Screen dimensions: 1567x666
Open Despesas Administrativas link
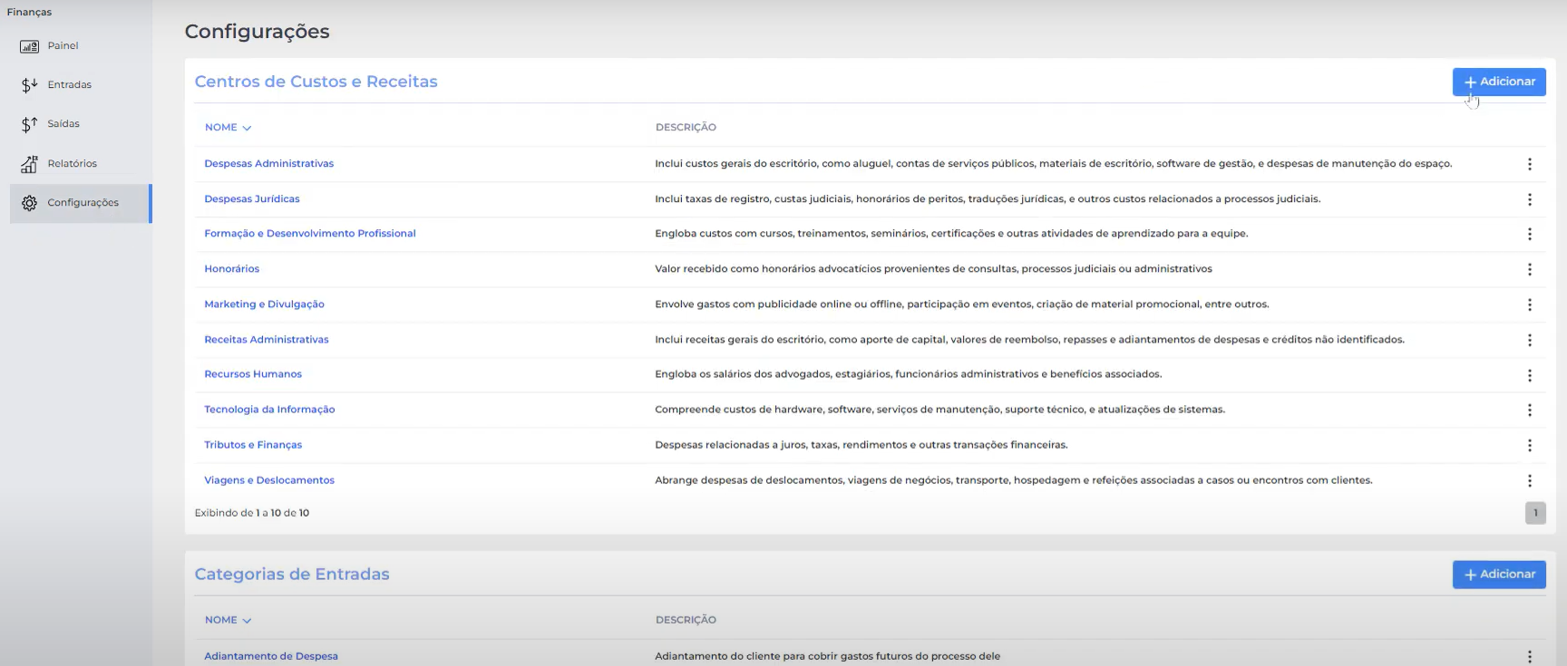click(268, 164)
